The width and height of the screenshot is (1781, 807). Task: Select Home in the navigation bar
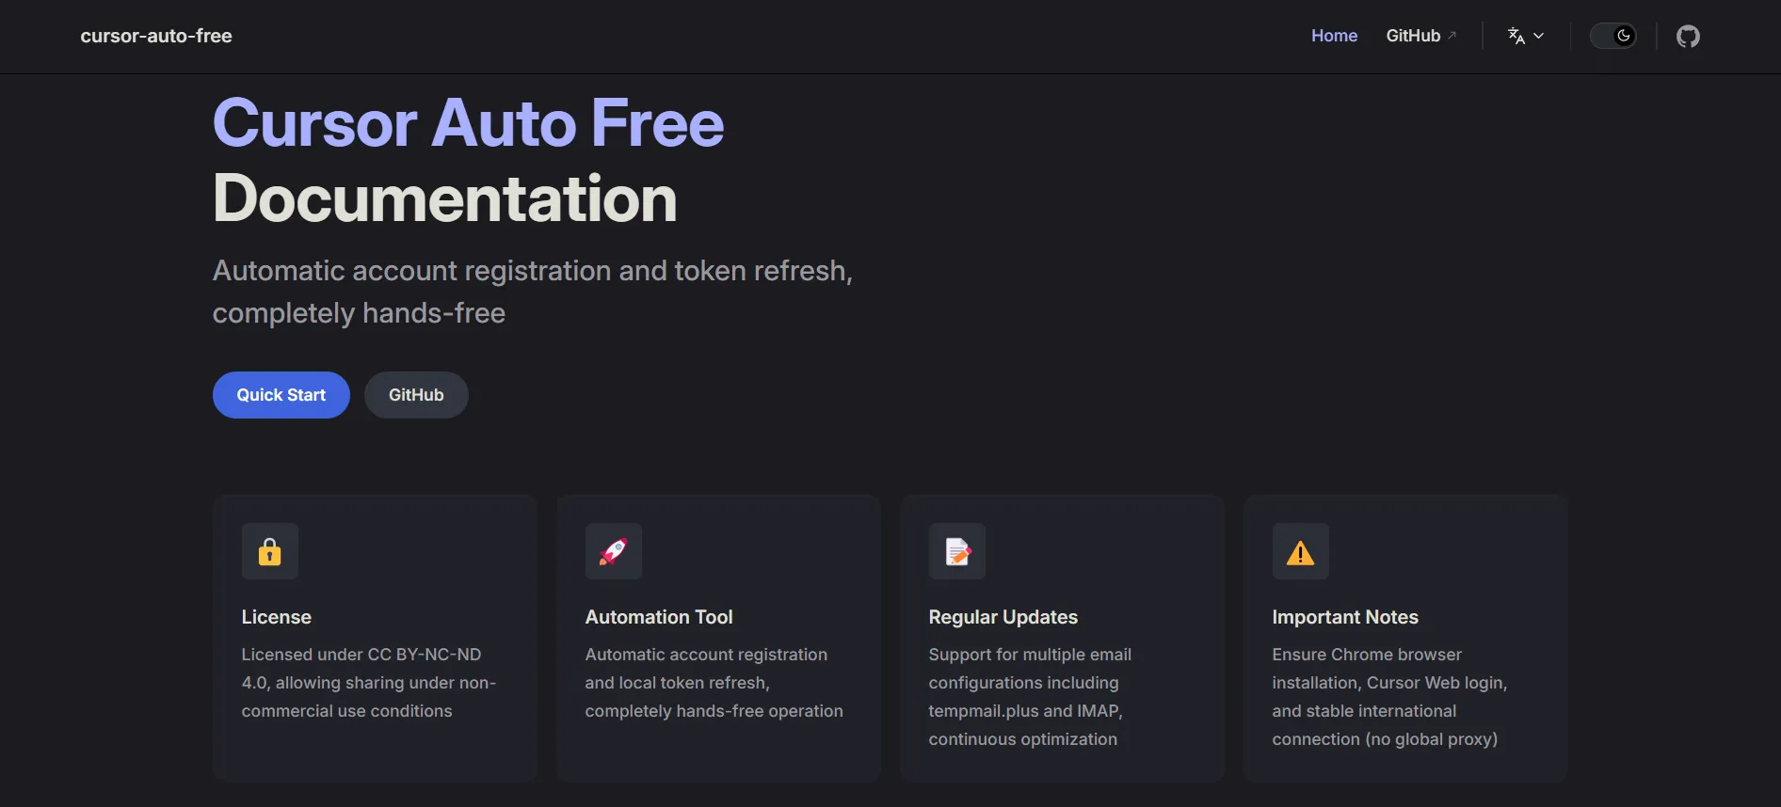click(1334, 36)
